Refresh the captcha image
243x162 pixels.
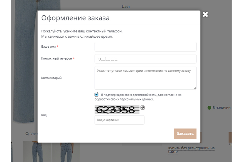click(x=143, y=108)
